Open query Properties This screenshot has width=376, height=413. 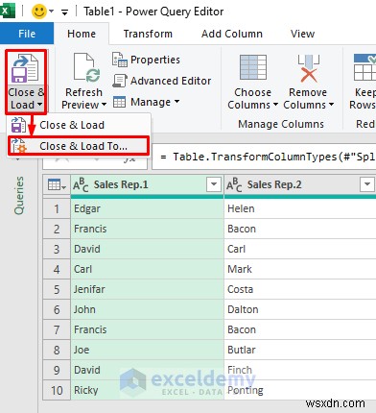(x=155, y=60)
